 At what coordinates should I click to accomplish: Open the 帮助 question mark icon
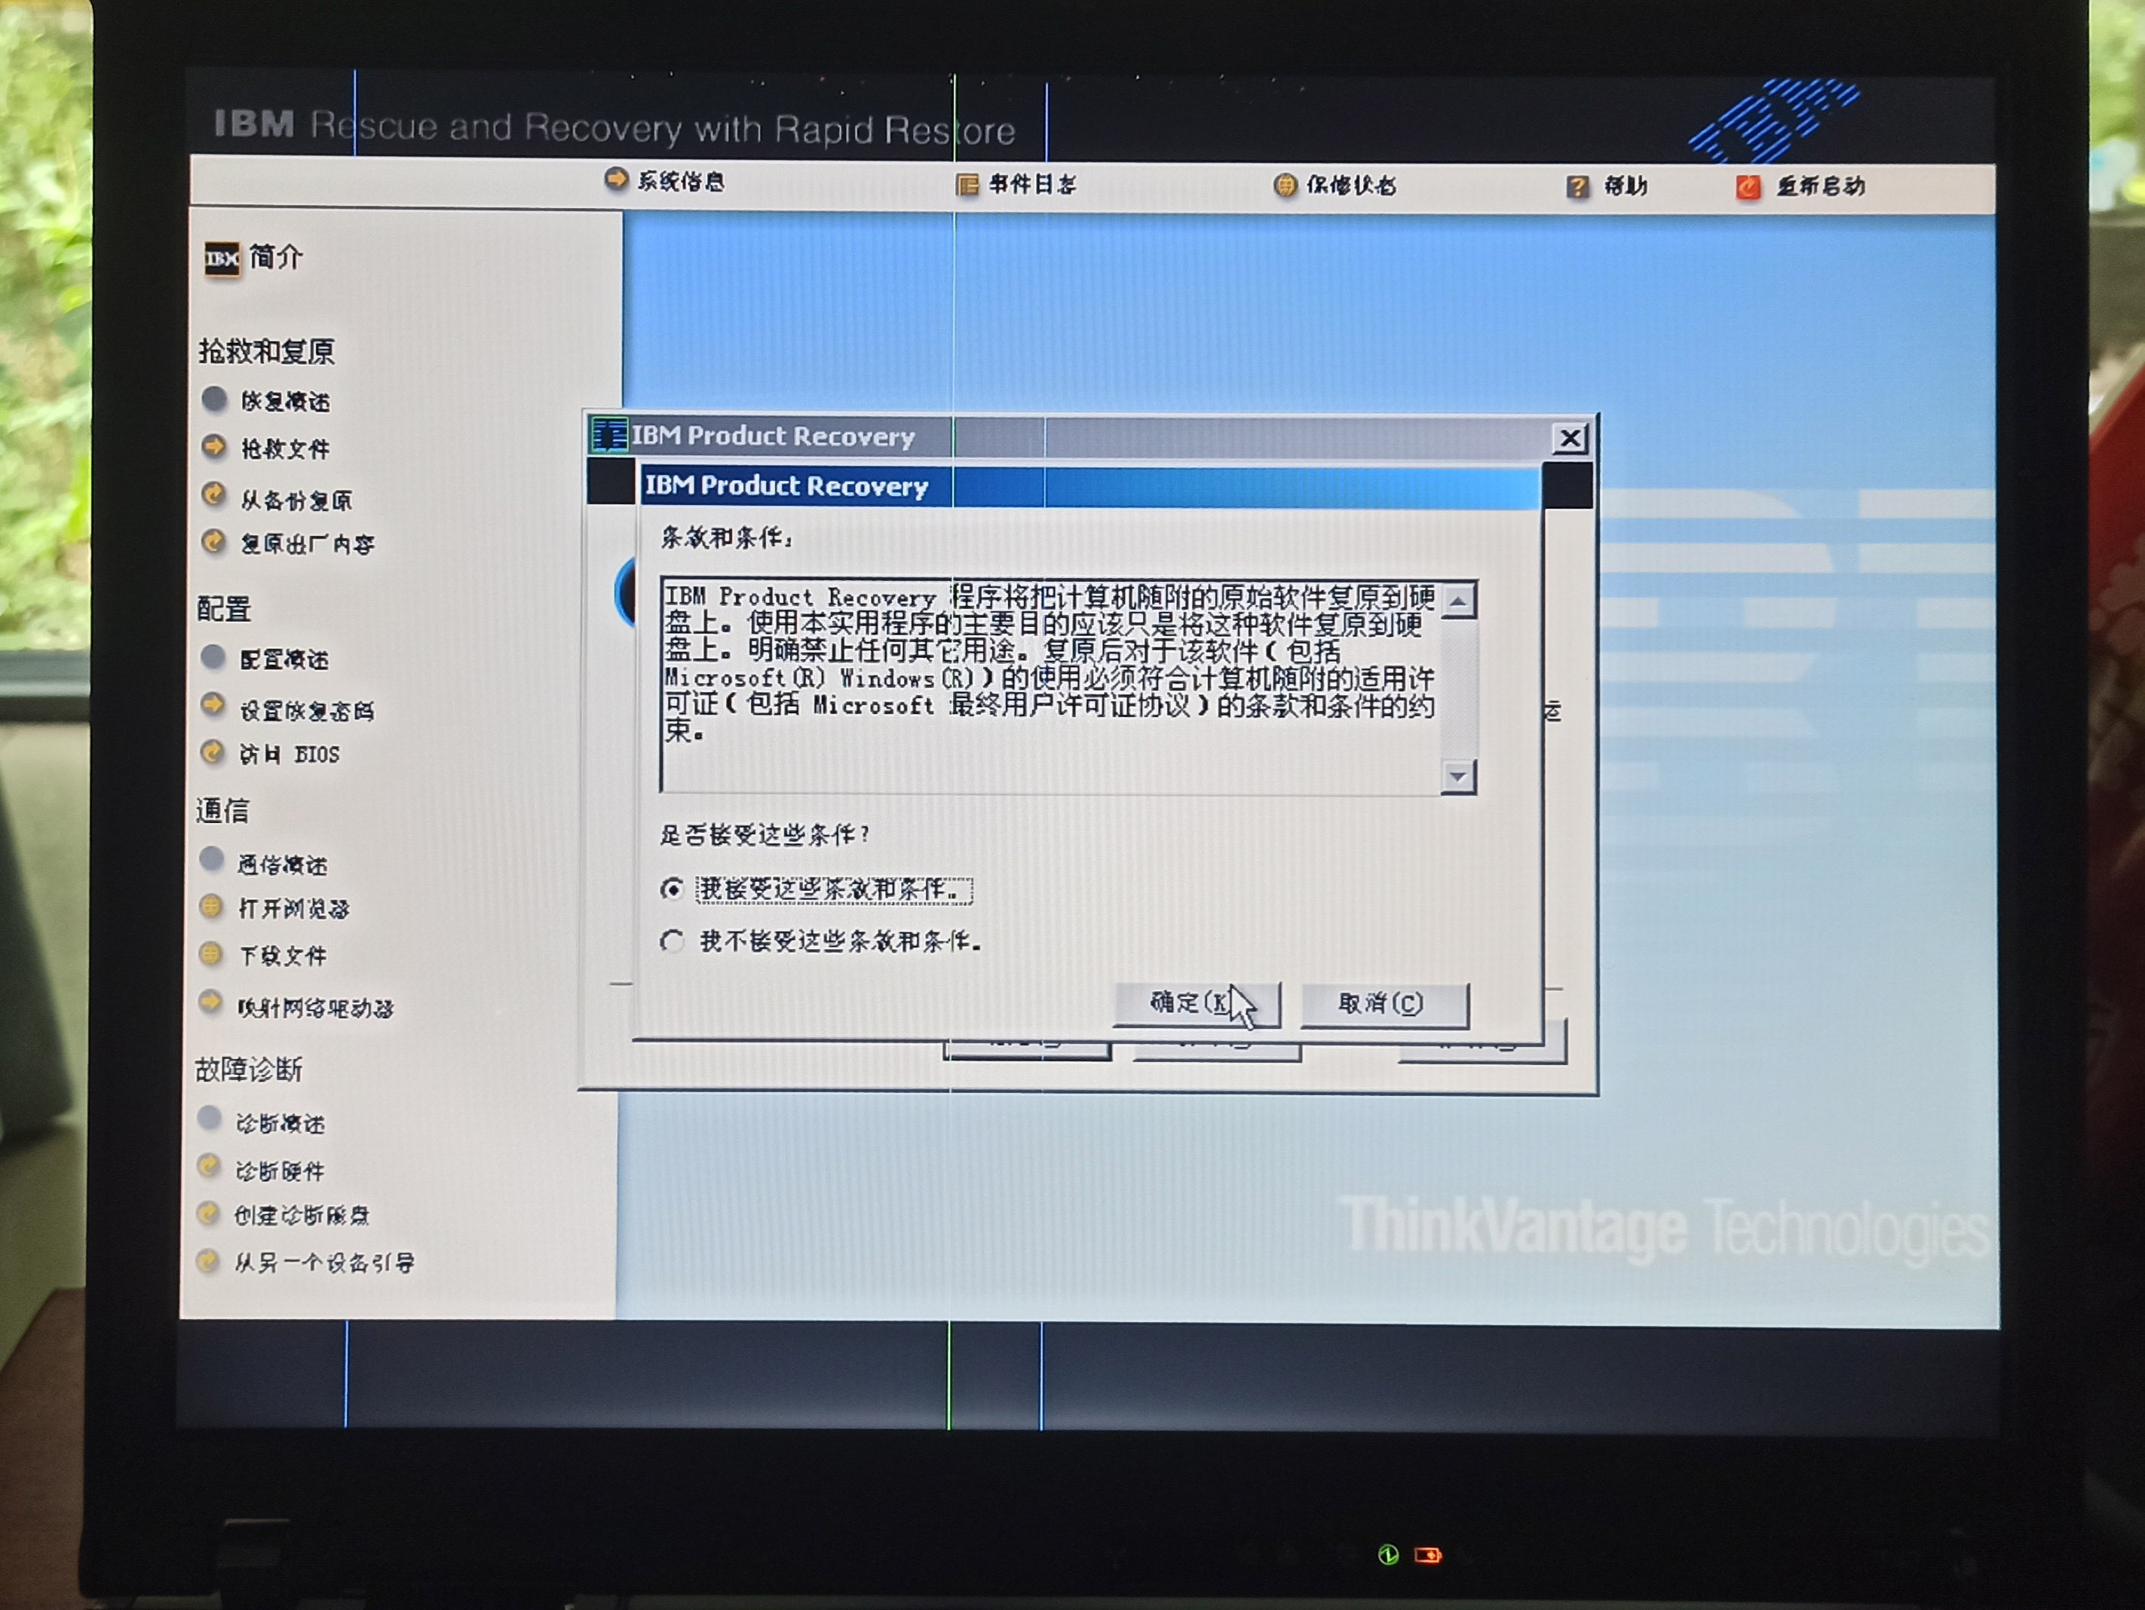tap(1578, 187)
